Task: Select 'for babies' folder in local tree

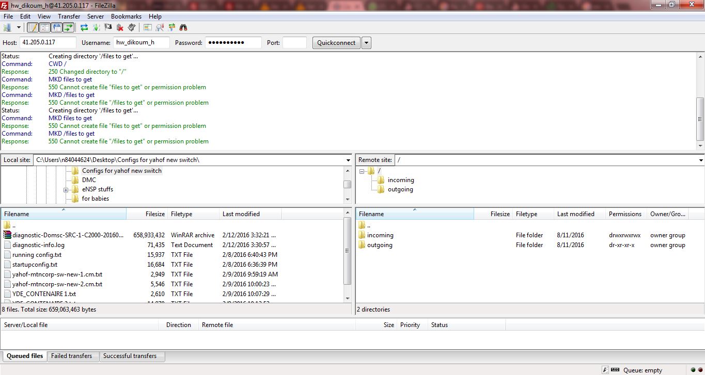Action: pos(96,199)
